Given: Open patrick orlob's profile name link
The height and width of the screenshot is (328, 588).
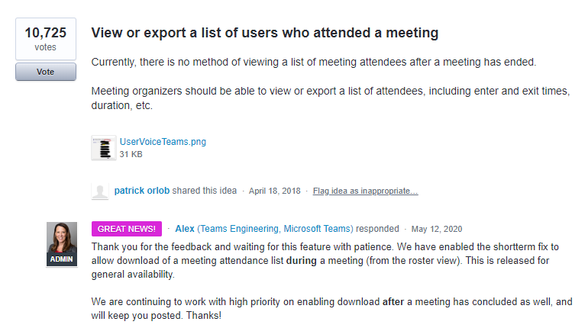Looking at the screenshot, I should 142,191.
